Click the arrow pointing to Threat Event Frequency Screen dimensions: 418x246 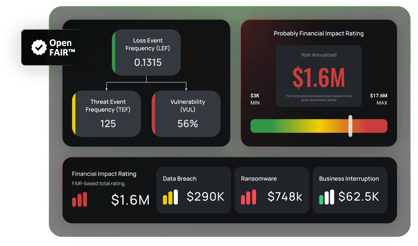(x=107, y=88)
